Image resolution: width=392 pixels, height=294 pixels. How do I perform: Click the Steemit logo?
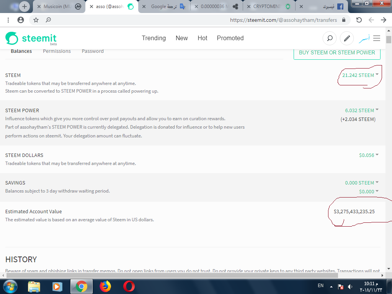coord(31,38)
